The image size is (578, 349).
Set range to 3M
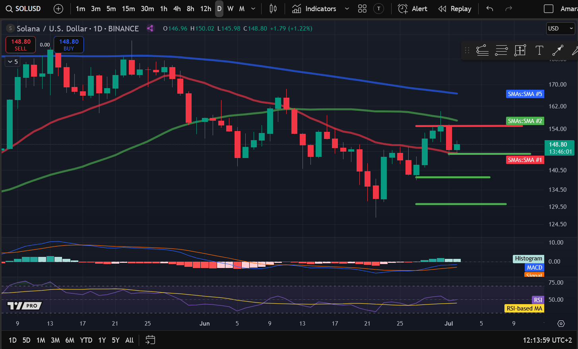55,340
